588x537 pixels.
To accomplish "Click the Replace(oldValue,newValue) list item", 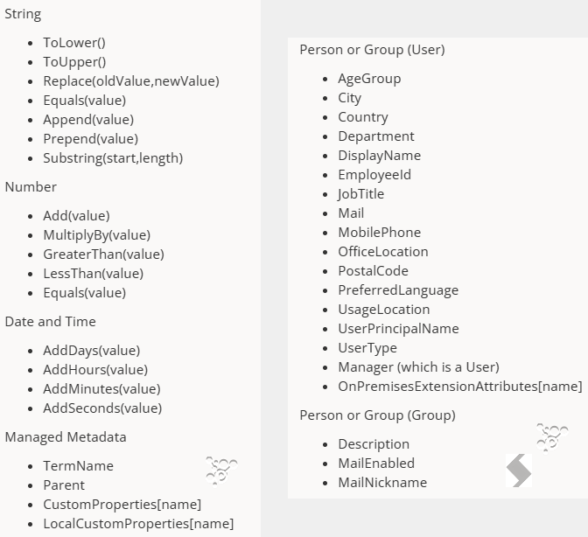I will point(131,81).
